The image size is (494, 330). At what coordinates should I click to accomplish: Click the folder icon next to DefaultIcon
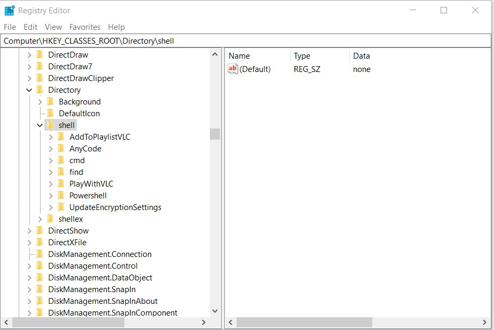[x=50, y=114]
